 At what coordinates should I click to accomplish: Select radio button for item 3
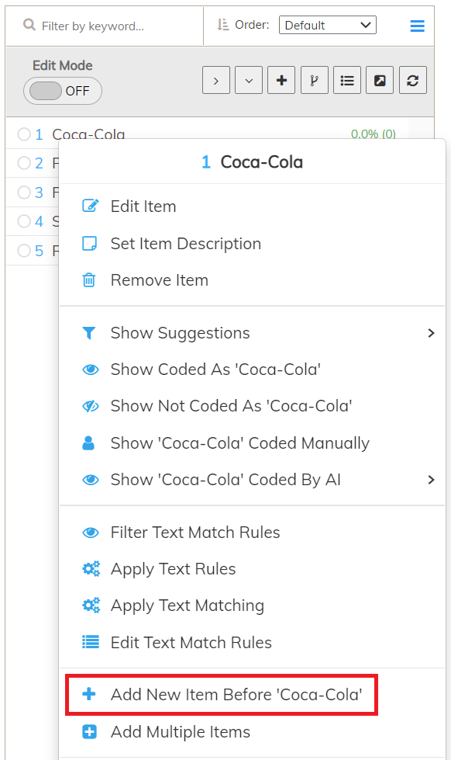tap(24, 193)
